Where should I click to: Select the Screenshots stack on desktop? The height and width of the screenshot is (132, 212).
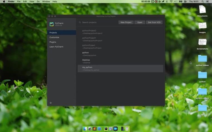pos(202,42)
